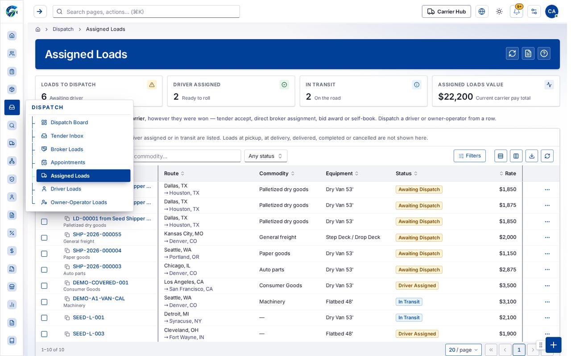Click the Carrier Hub button
Image resolution: width=571 pixels, height=356 pixels.
(447, 12)
